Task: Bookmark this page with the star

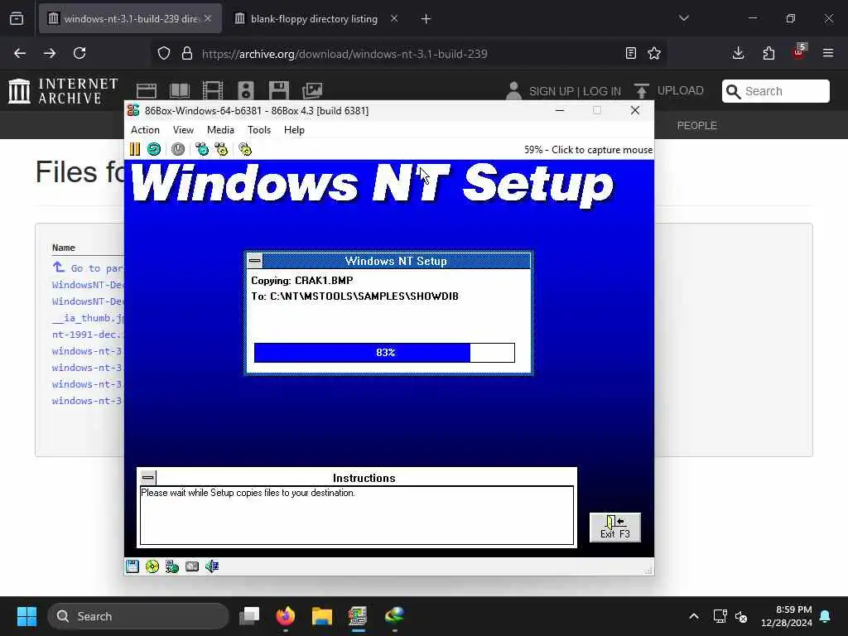Action: coord(654,53)
